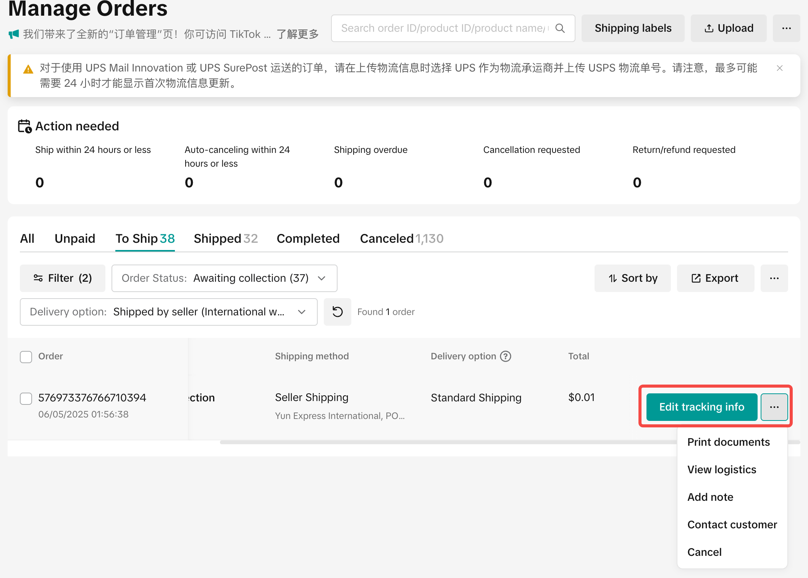Open the Sort by options
This screenshot has width=808, height=578.
pyautogui.click(x=632, y=278)
